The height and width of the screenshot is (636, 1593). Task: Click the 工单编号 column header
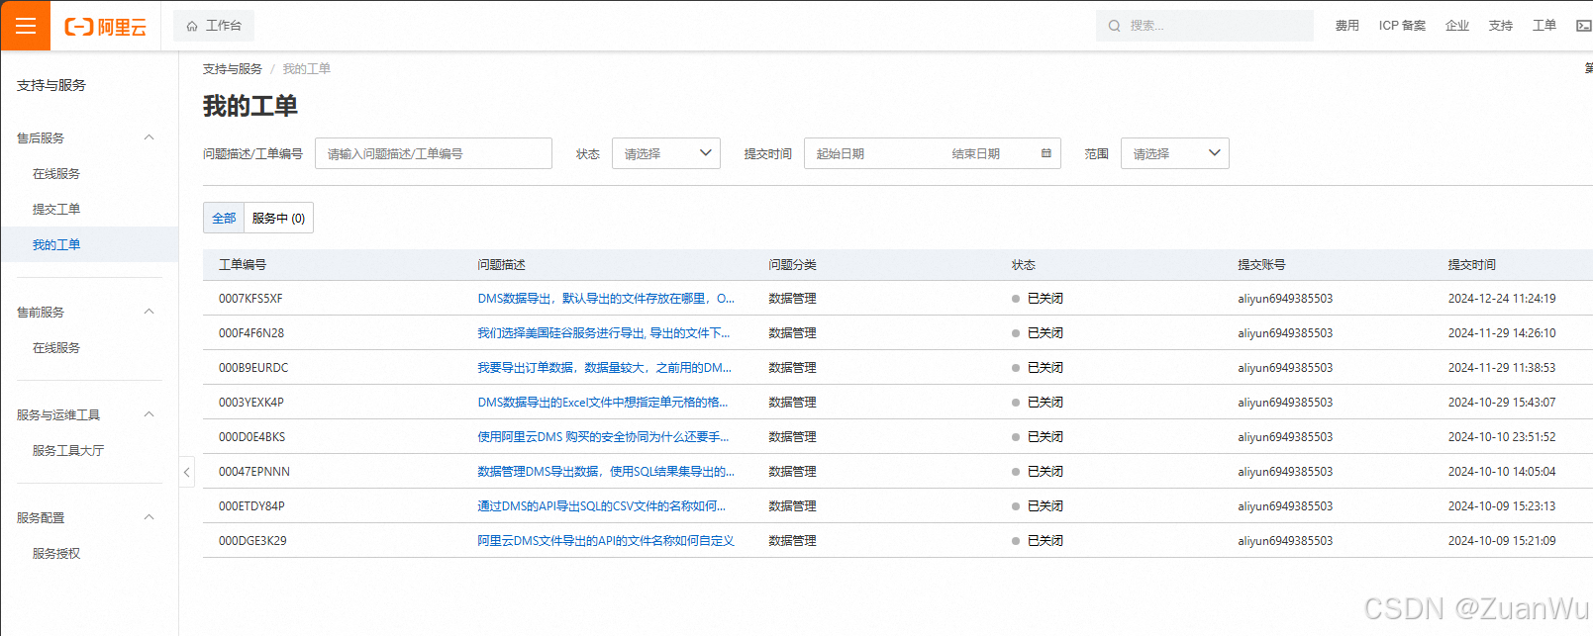pyautogui.click(x=243, y=265)
